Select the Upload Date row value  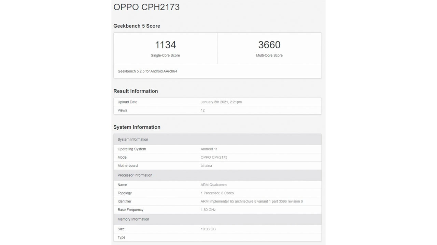tap(221, 102)
